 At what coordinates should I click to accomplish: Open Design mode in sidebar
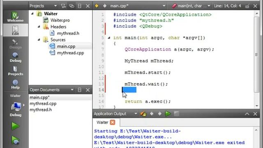tap(15, 44)
